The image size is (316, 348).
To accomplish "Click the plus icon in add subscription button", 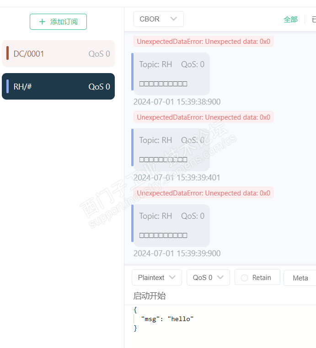I will pyautogui.click(x=42, y=22).
